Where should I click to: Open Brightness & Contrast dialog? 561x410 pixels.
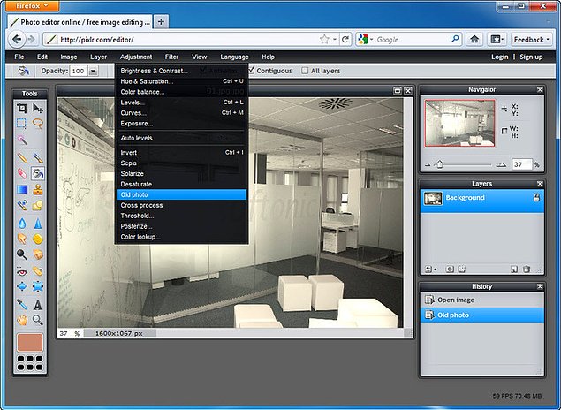181,71
